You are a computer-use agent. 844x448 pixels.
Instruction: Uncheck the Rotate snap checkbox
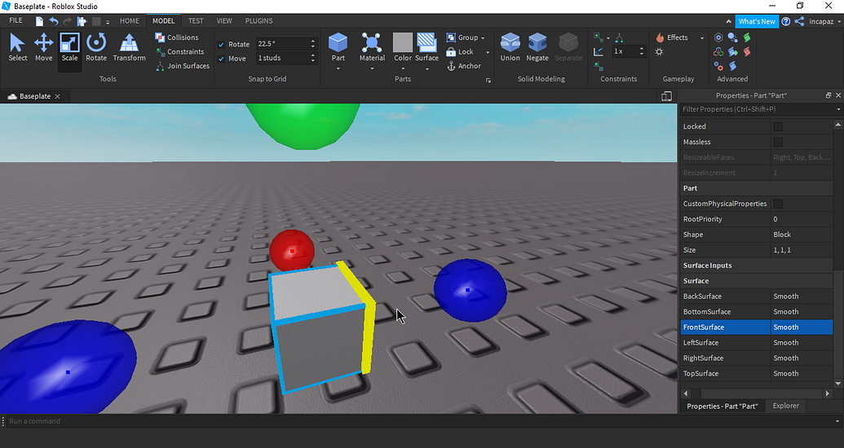[x=221, y=44]
